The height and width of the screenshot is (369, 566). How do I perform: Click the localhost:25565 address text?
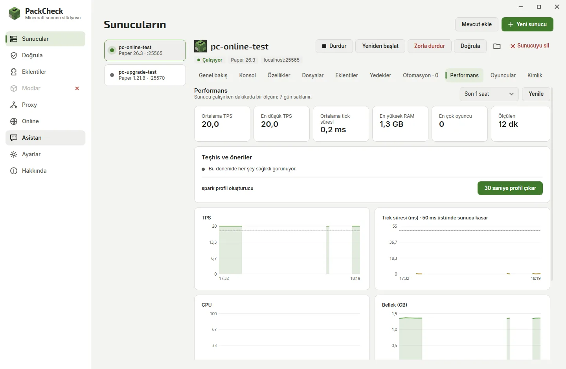pyautogui.click(x=281, y=60)
